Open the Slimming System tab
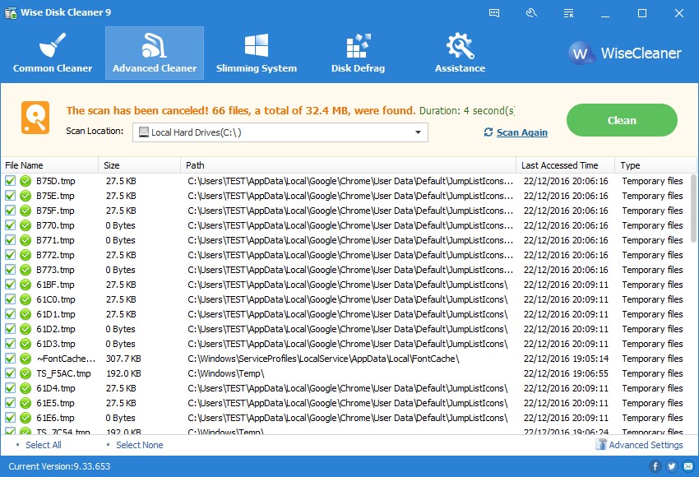Image resolution: width=699 pixels, height=477 pixels. (x=257, y=53)
